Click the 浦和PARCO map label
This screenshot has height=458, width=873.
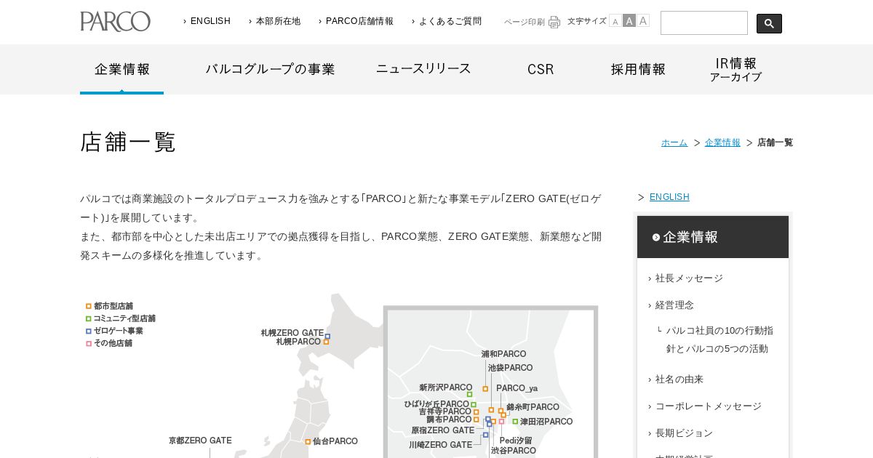click(503, 355)
